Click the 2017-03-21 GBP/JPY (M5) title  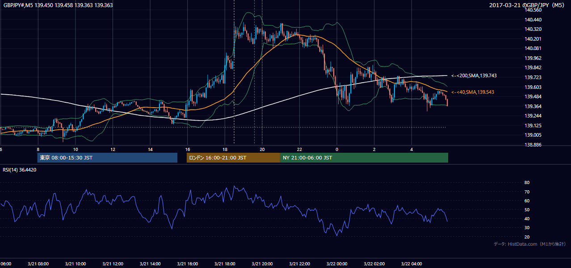point(528,5)
